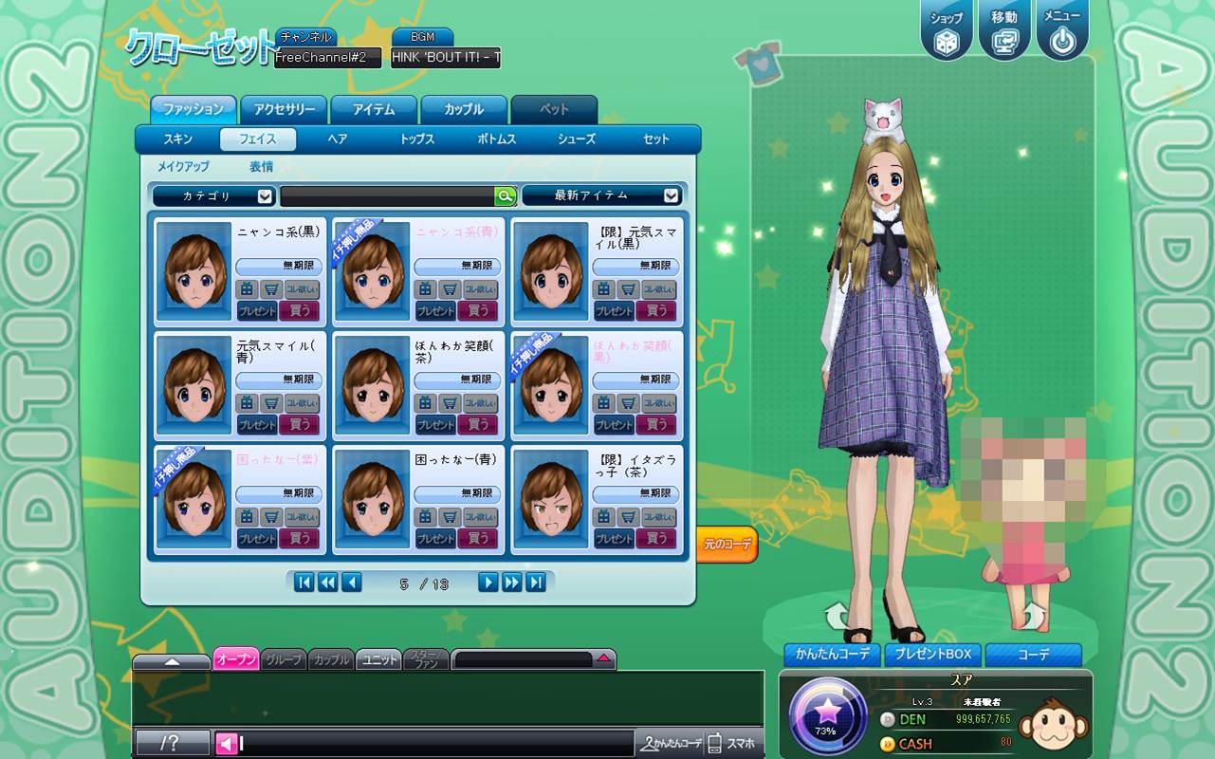Open the メニュー power icon button
Image resolution: width=1215 pixels, height=759 pixels.
coord(1061,31)
